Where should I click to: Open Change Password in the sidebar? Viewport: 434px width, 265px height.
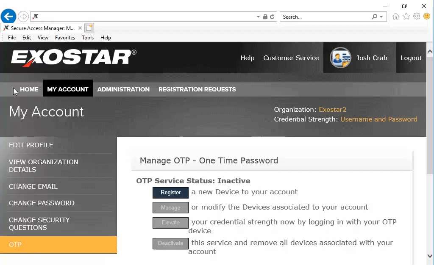[x=42, y=203]
